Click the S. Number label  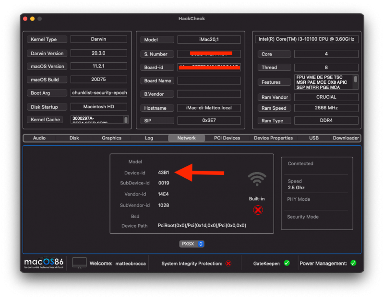click(157, 54)
